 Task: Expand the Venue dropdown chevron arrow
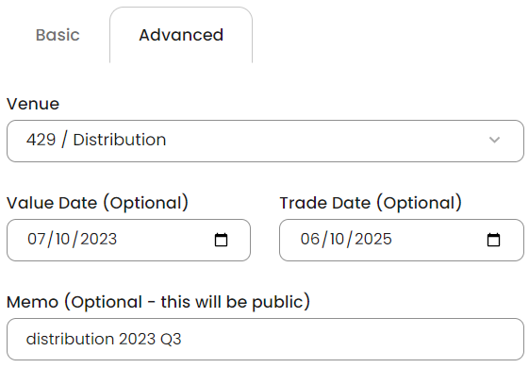pyautogui.click(x=494, y=140)
